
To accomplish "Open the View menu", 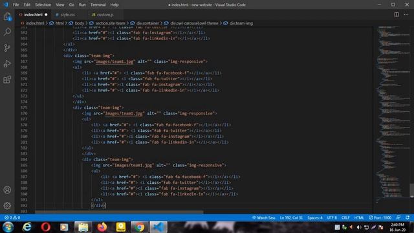I will (x=60, y=5).
